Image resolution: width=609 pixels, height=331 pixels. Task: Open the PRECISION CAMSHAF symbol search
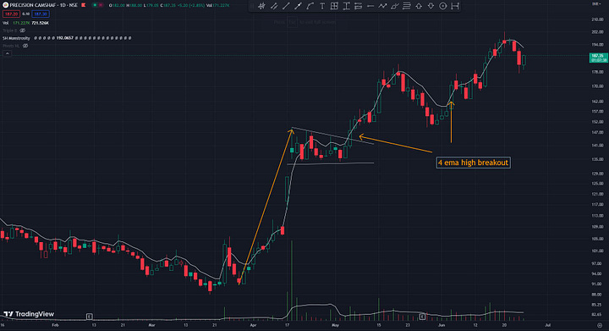click(x=43, y=5)
